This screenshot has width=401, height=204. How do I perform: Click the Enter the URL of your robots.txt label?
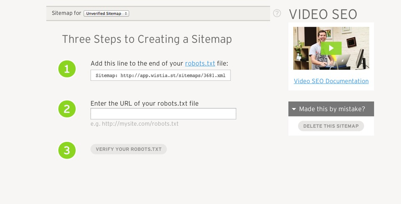click(145, 103)
